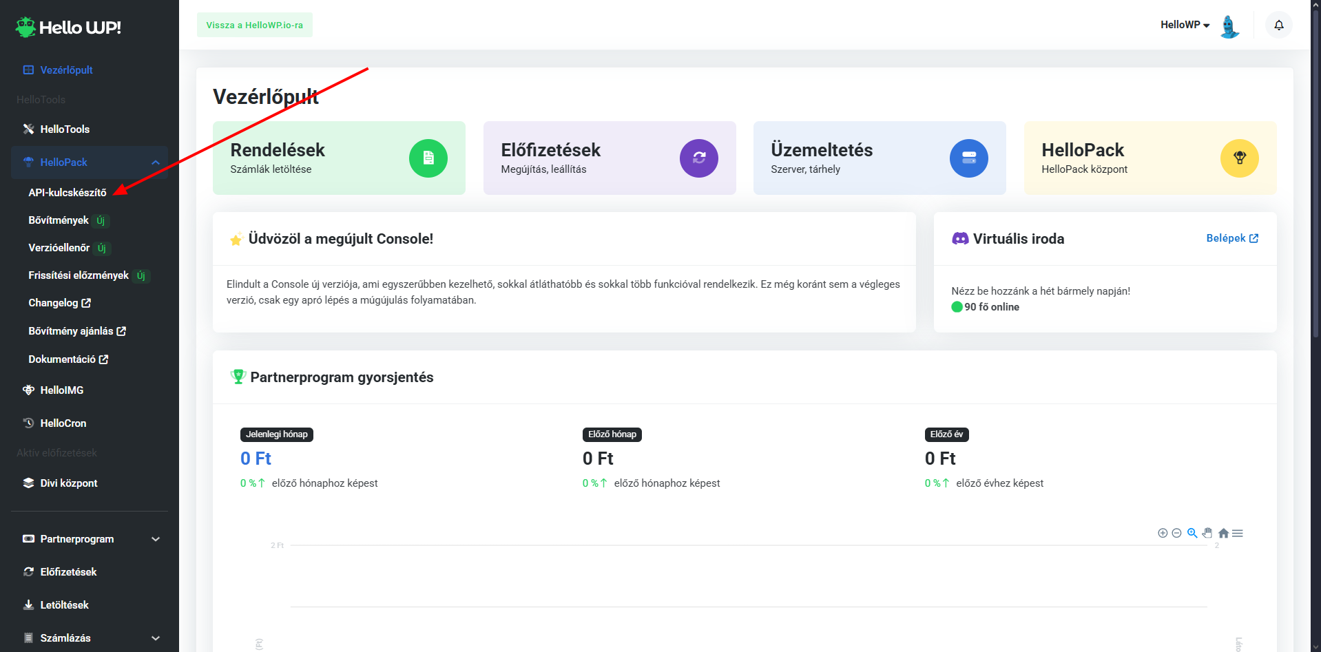The width and height of the screenshot is (1321, 652).
Task: Click the yellow HelloPack parachute icon
Action: (1239, 158)
